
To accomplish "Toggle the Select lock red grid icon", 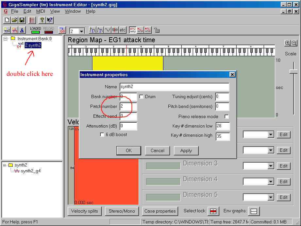I will point(213,211).
